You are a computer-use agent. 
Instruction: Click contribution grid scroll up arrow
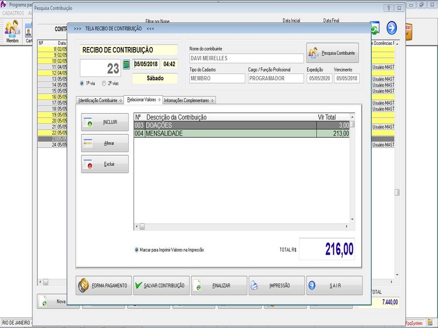tap(352, 117)
